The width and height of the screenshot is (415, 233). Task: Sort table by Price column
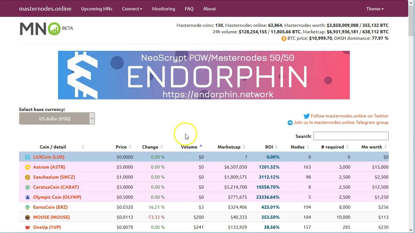coord(121,147)
